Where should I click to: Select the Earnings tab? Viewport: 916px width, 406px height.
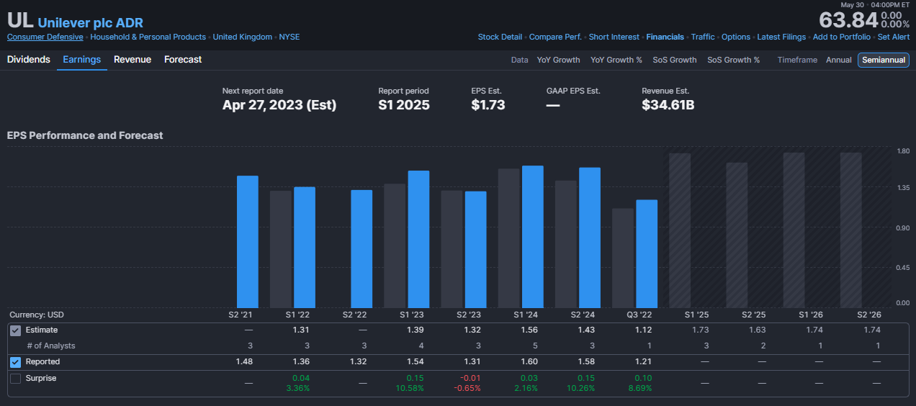[82, 60]
